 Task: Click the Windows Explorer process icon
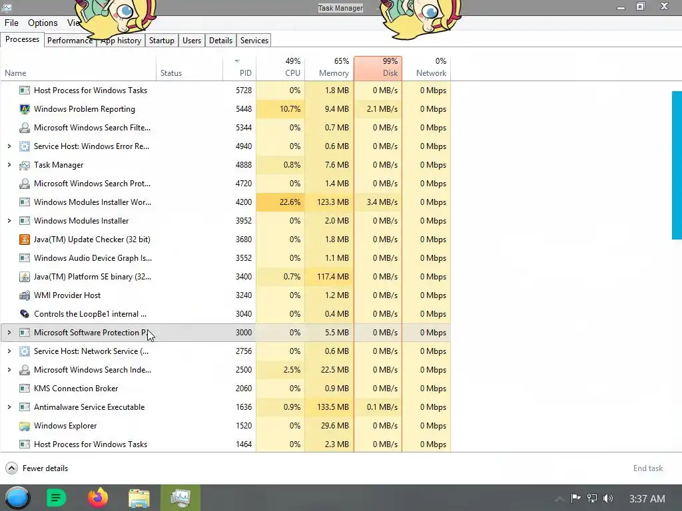25,426
